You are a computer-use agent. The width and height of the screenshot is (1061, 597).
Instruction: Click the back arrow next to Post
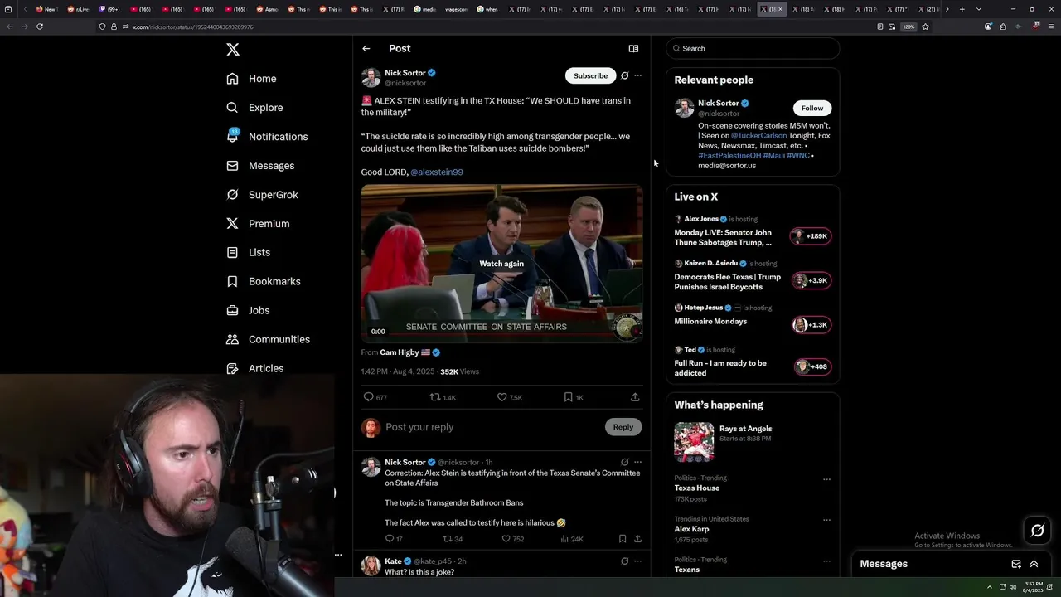coord(366,48)
